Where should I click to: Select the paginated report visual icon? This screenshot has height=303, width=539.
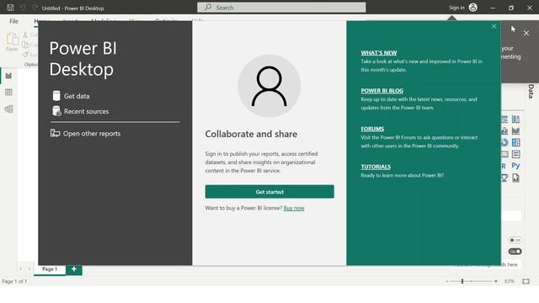click(515, 178)
